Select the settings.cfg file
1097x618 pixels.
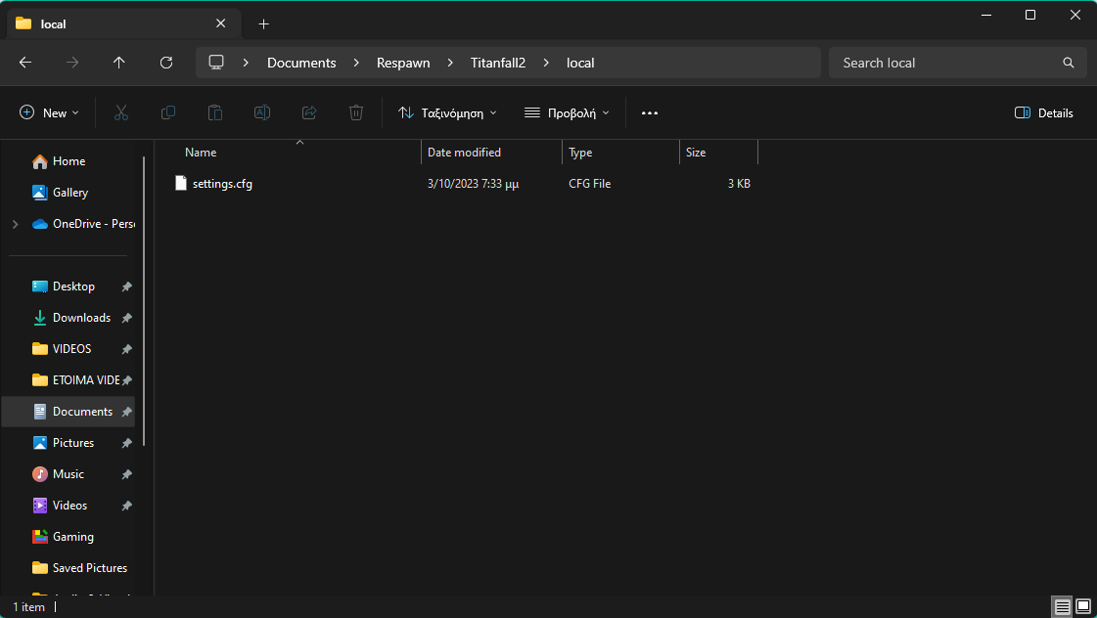coord(222,184)
